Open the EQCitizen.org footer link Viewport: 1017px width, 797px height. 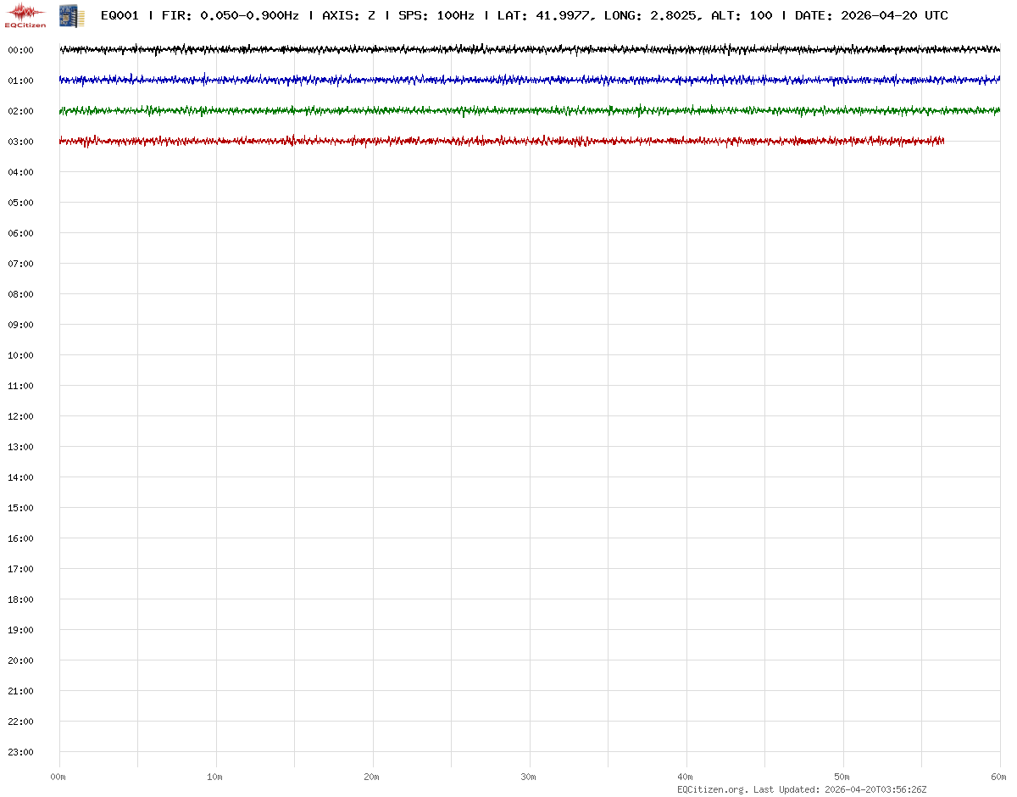(712, 789)
